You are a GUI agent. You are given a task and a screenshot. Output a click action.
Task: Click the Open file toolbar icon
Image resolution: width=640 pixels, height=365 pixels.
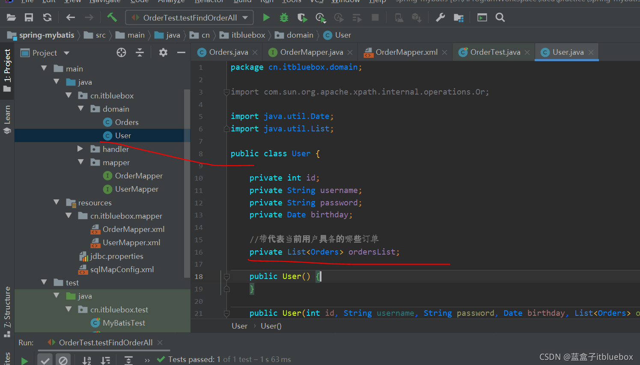tap(11, 18)
